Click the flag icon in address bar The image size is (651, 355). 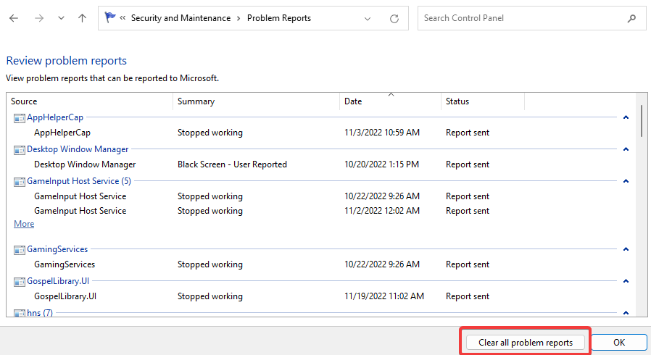tap(110, 18)
